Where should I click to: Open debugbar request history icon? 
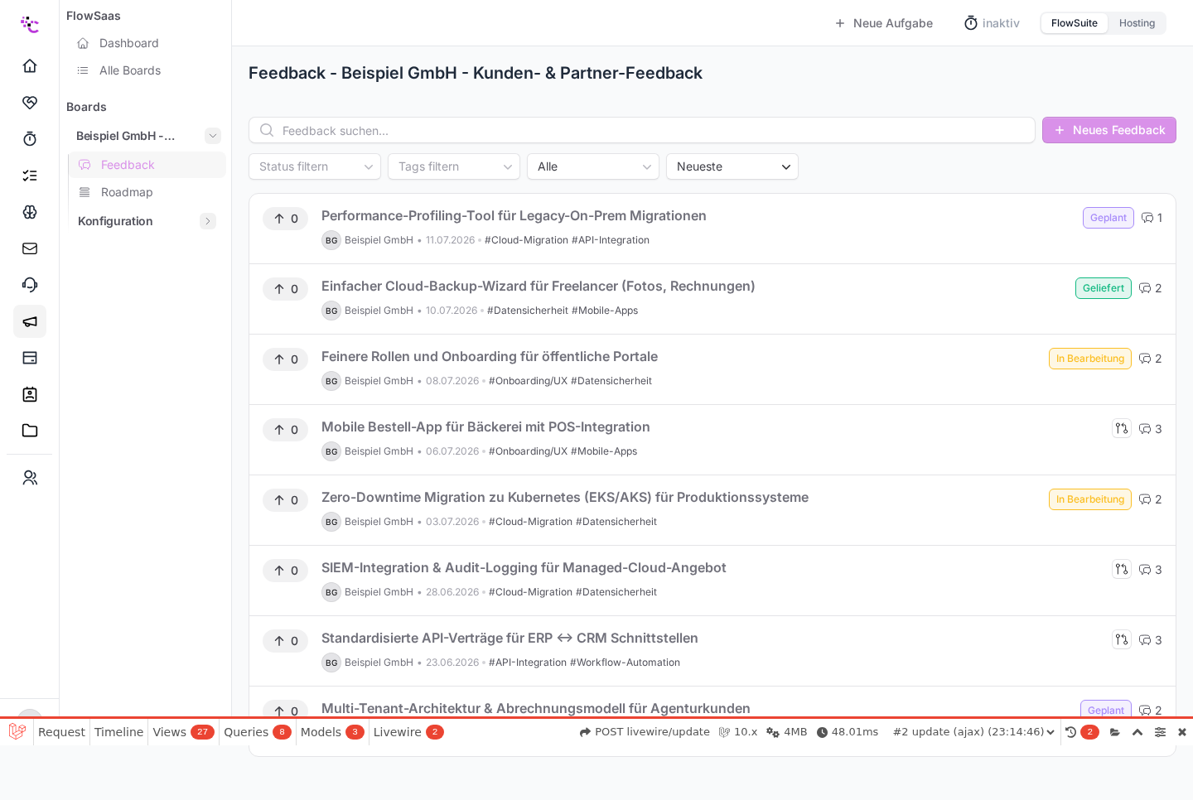(x=1070, y=732)
